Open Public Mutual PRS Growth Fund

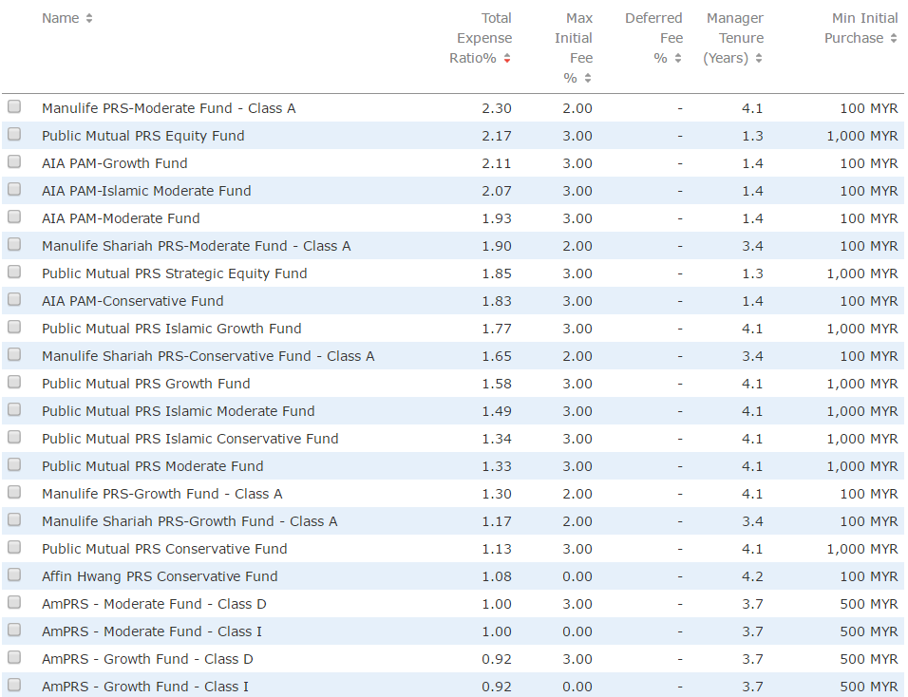(146, 384)
